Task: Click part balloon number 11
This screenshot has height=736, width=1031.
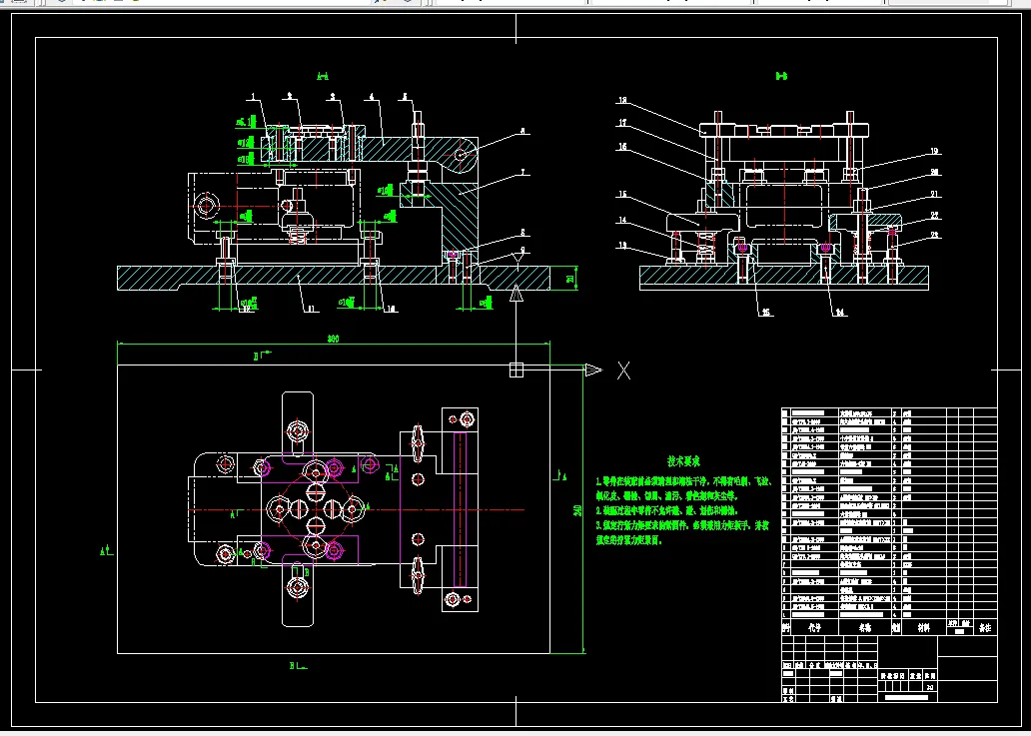Action: coord(311,309)
